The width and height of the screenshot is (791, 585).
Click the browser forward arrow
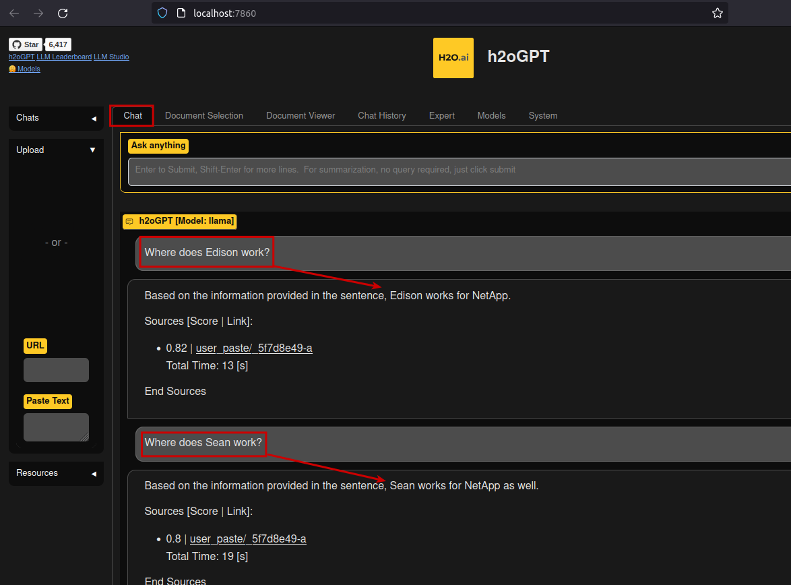[38, 13]
